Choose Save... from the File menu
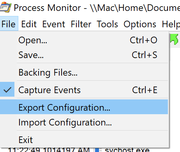The image size is (180, 152). [x=84, y=55]
